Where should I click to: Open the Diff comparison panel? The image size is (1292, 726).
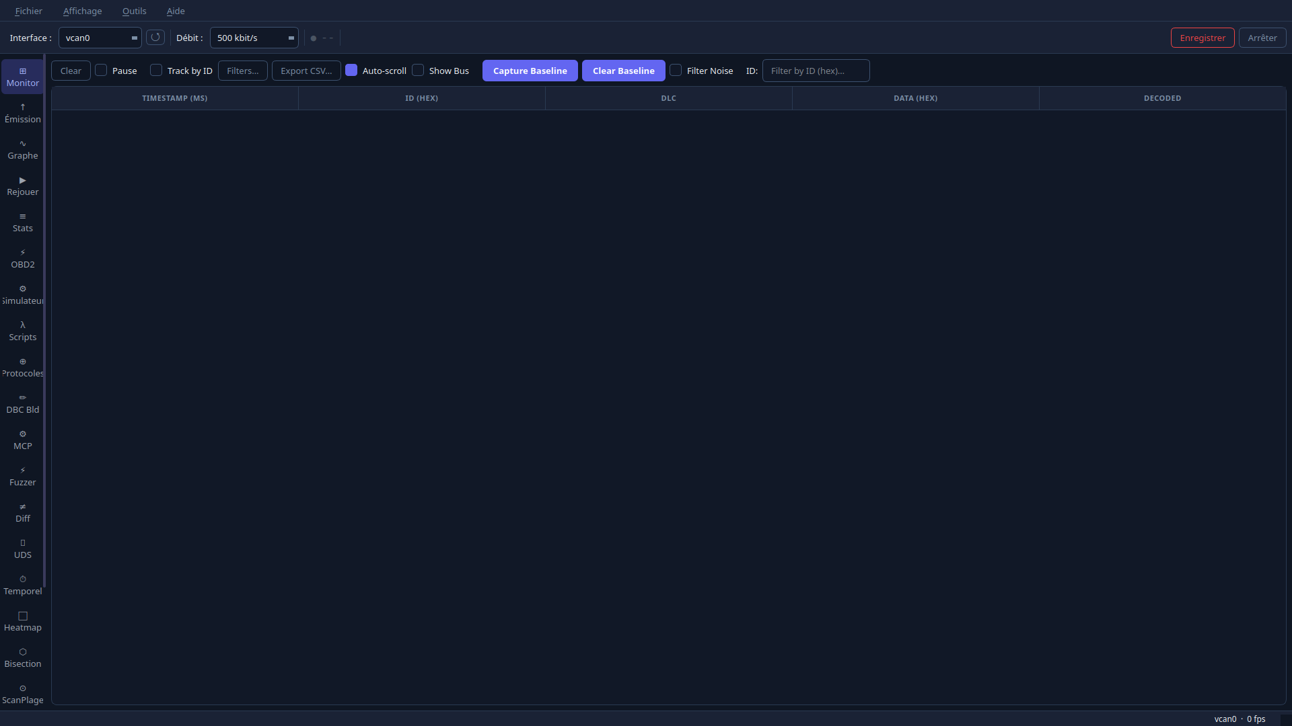22,512
